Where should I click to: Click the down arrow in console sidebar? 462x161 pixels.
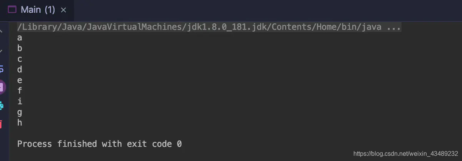[1, 50]
